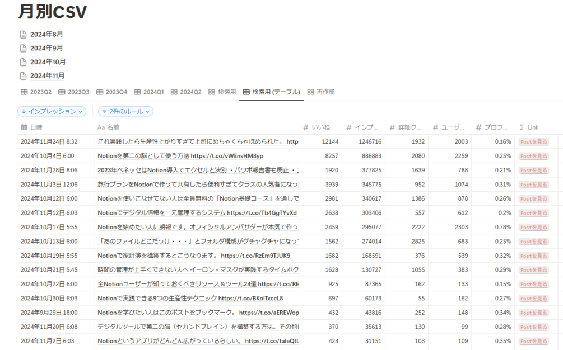Switch to the 2023Q3 view tab
The width and height of the screenshot is (563, 350).
pyautogui.click(x=74, y=92)
